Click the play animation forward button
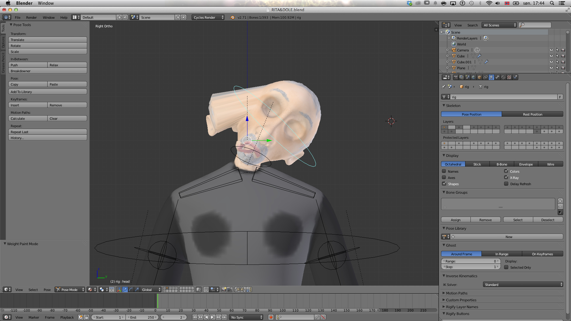This screenshot has height=321, width=571. (212, 317)
